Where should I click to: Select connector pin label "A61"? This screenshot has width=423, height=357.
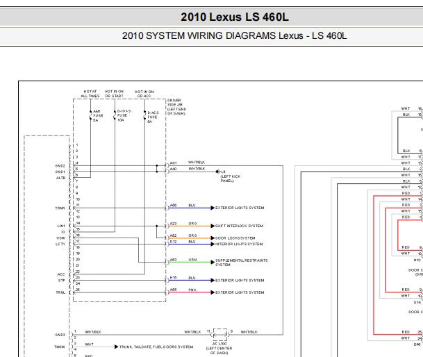[x=173, y=163]
